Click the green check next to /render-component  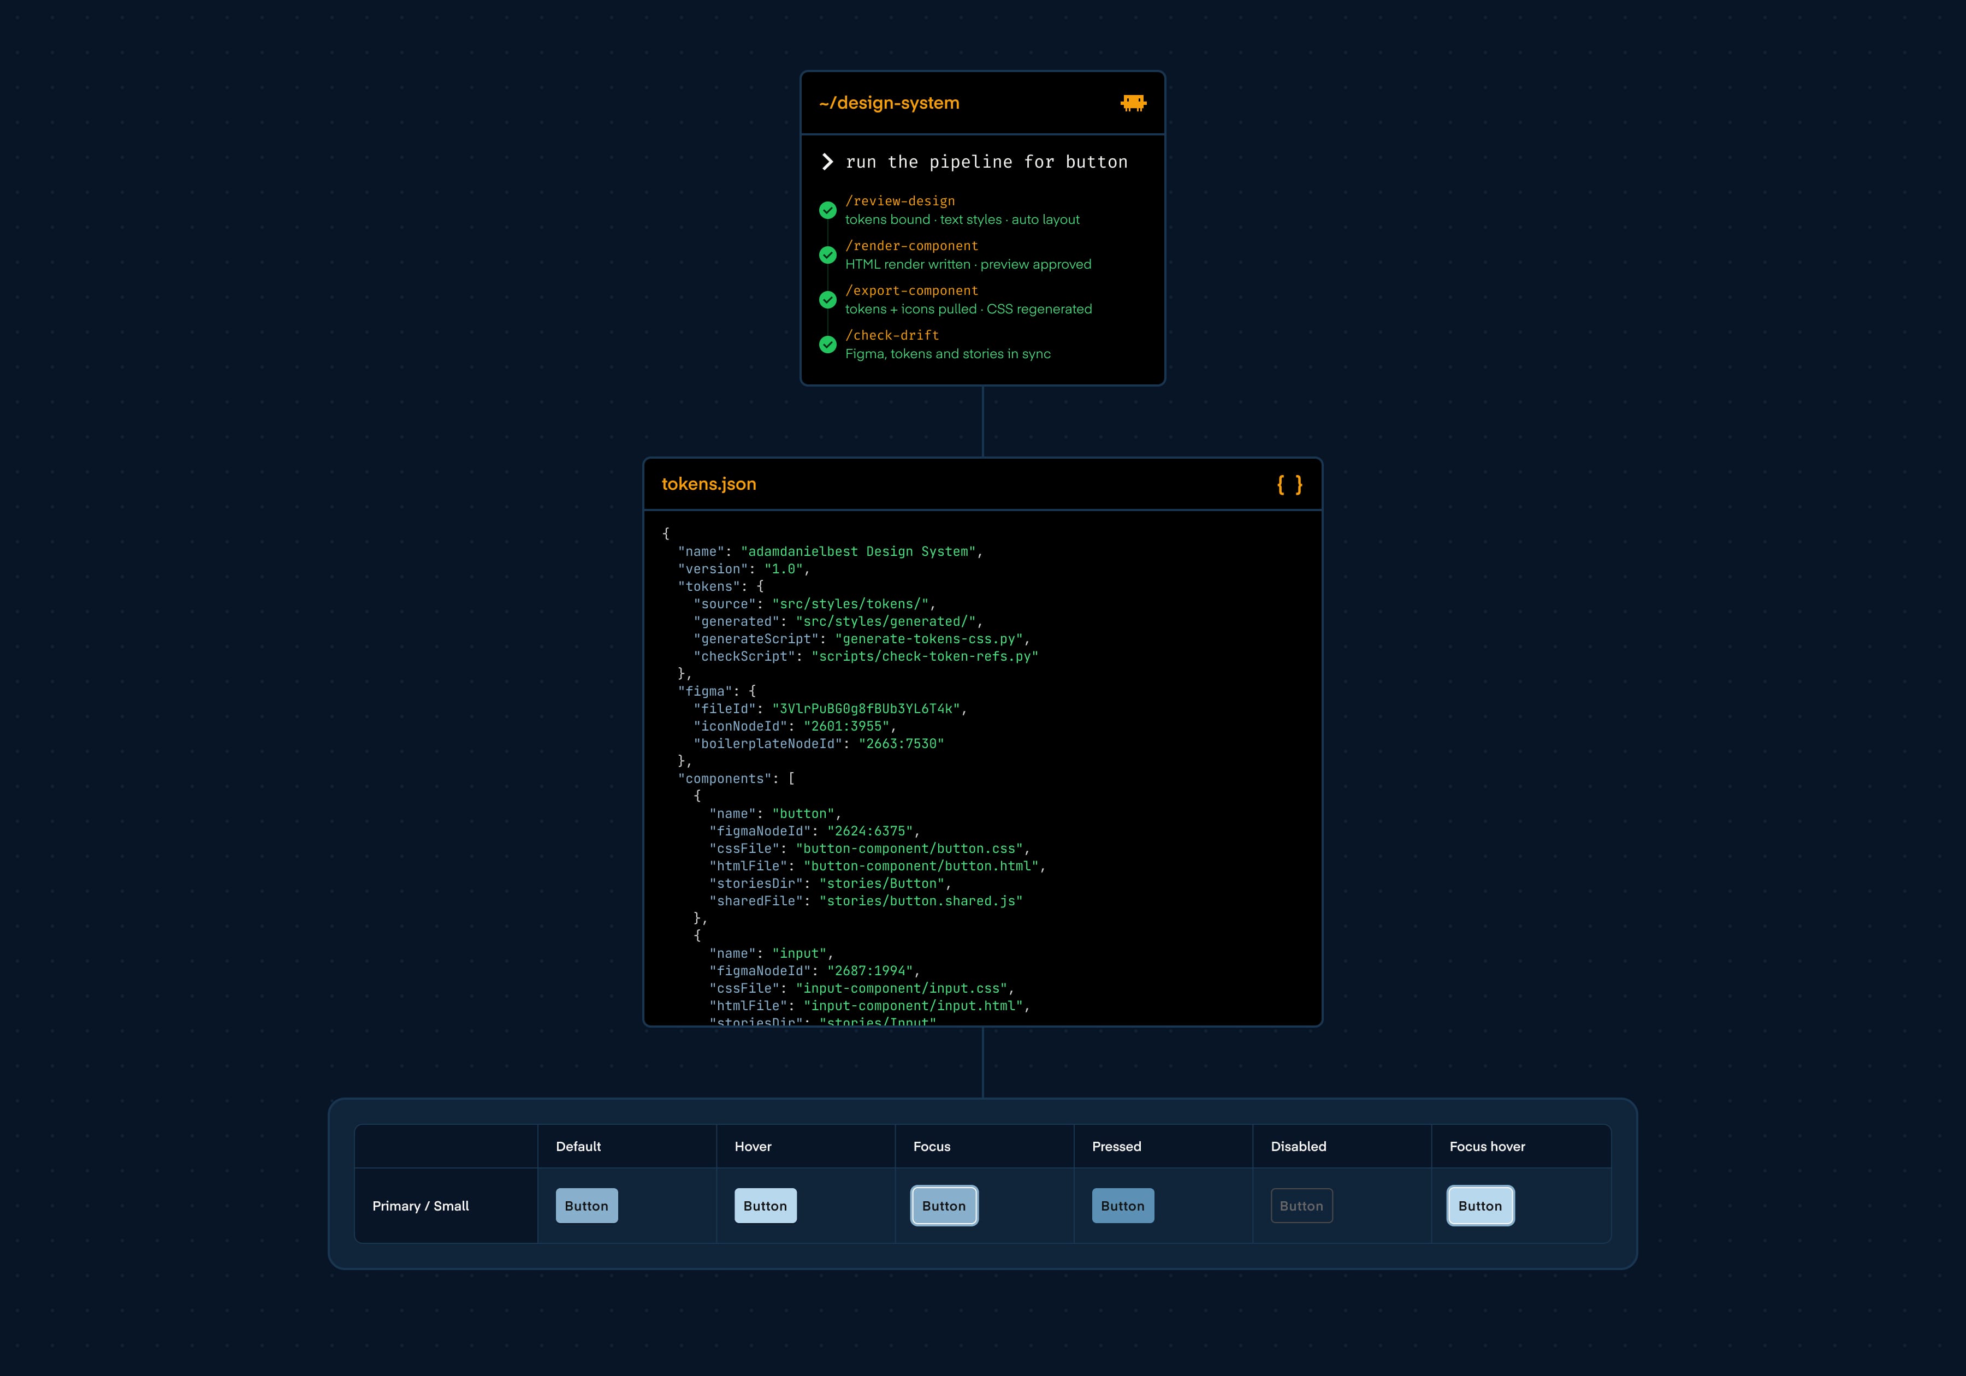click(827, 255)
